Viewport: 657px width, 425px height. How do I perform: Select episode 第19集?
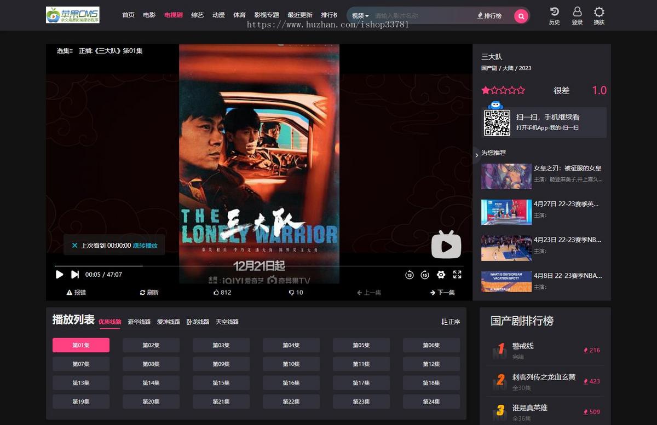pyautogui.click(x=81, y=401)
